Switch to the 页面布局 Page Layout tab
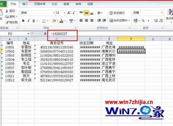This screenshot has width=173, height=126. (x=40, y=4)
